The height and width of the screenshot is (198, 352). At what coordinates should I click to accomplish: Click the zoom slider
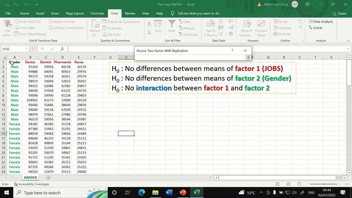(x=324, y=184)
